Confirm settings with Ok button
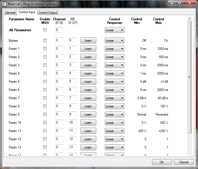 coord(162,162)
